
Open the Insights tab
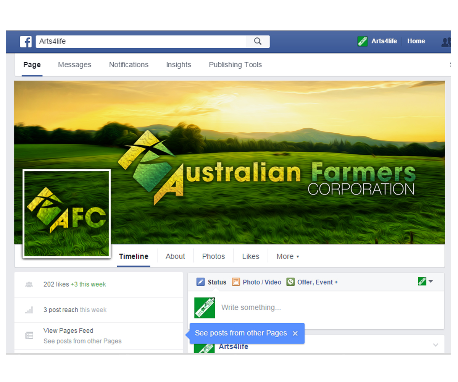pos(179,65)
